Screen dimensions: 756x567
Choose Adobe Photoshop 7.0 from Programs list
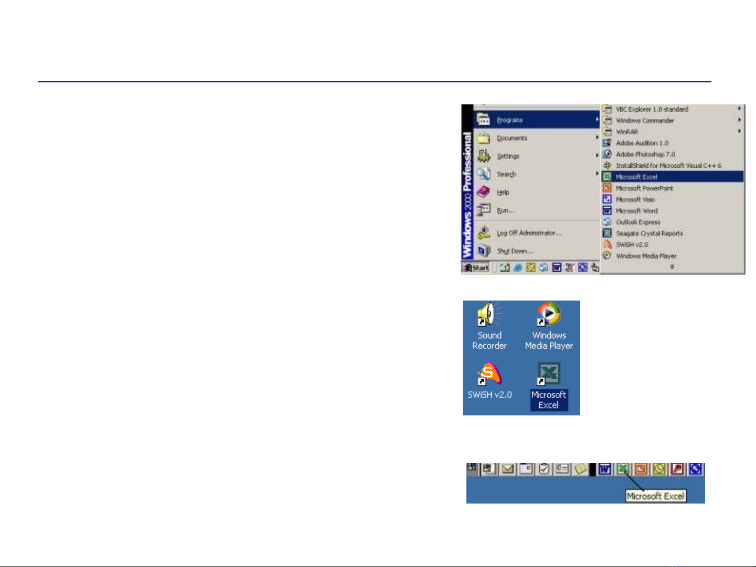pos(645,154)
